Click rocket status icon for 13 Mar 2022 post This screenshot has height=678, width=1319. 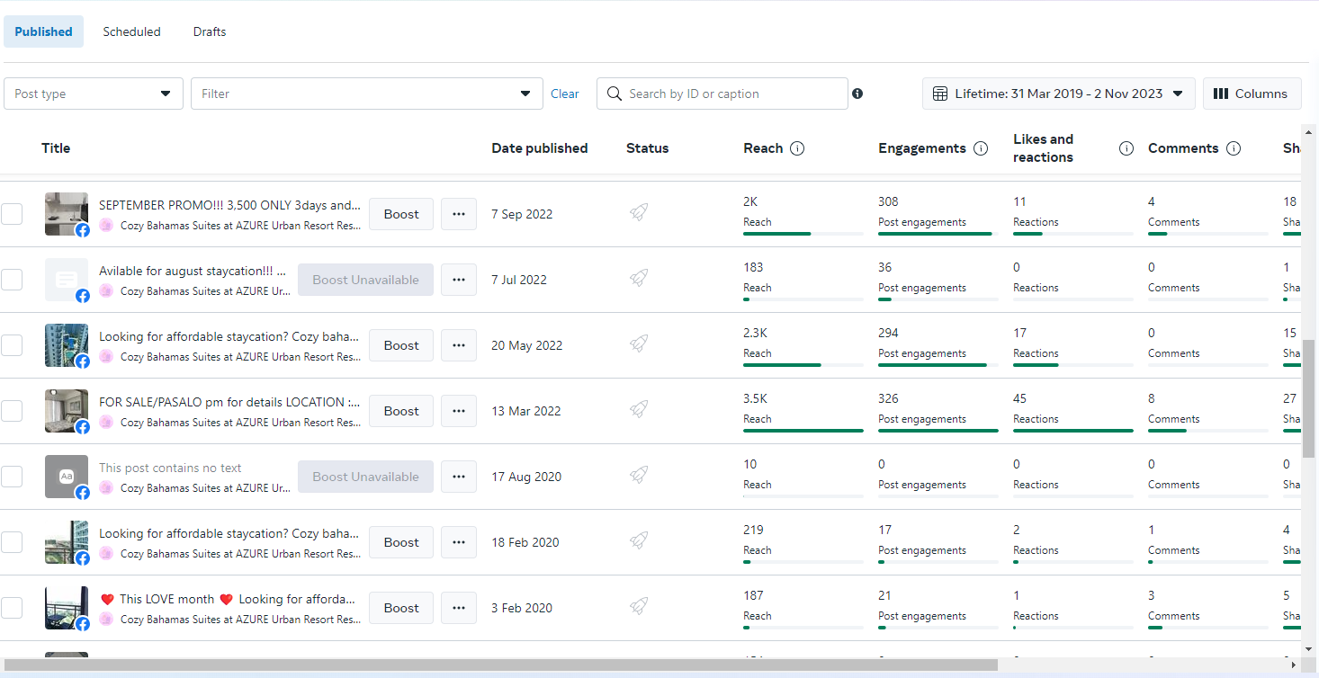pos(639,410)
